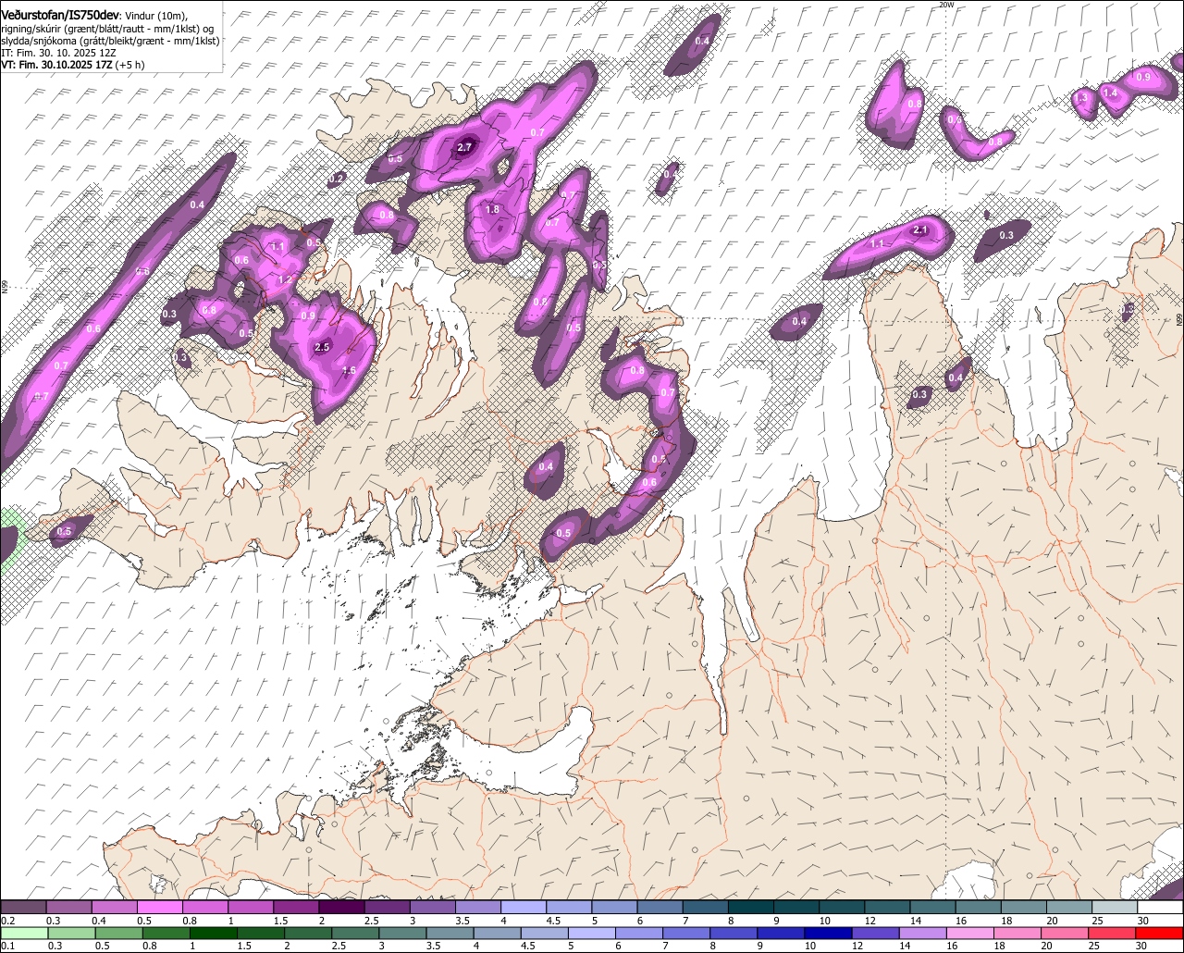Select the 4–4.5 light lavender swatch, upper legend row
This screenshot has height=953, width=1184.
click(524, 907)
